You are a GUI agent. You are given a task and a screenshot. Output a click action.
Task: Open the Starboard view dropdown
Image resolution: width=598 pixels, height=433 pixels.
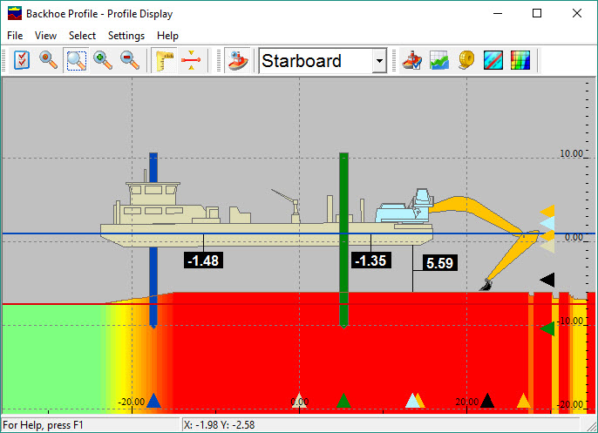(x=323, y=61)
